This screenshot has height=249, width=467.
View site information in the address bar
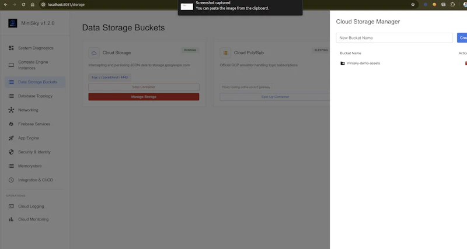pyautogui.click(x=43, y=5)
